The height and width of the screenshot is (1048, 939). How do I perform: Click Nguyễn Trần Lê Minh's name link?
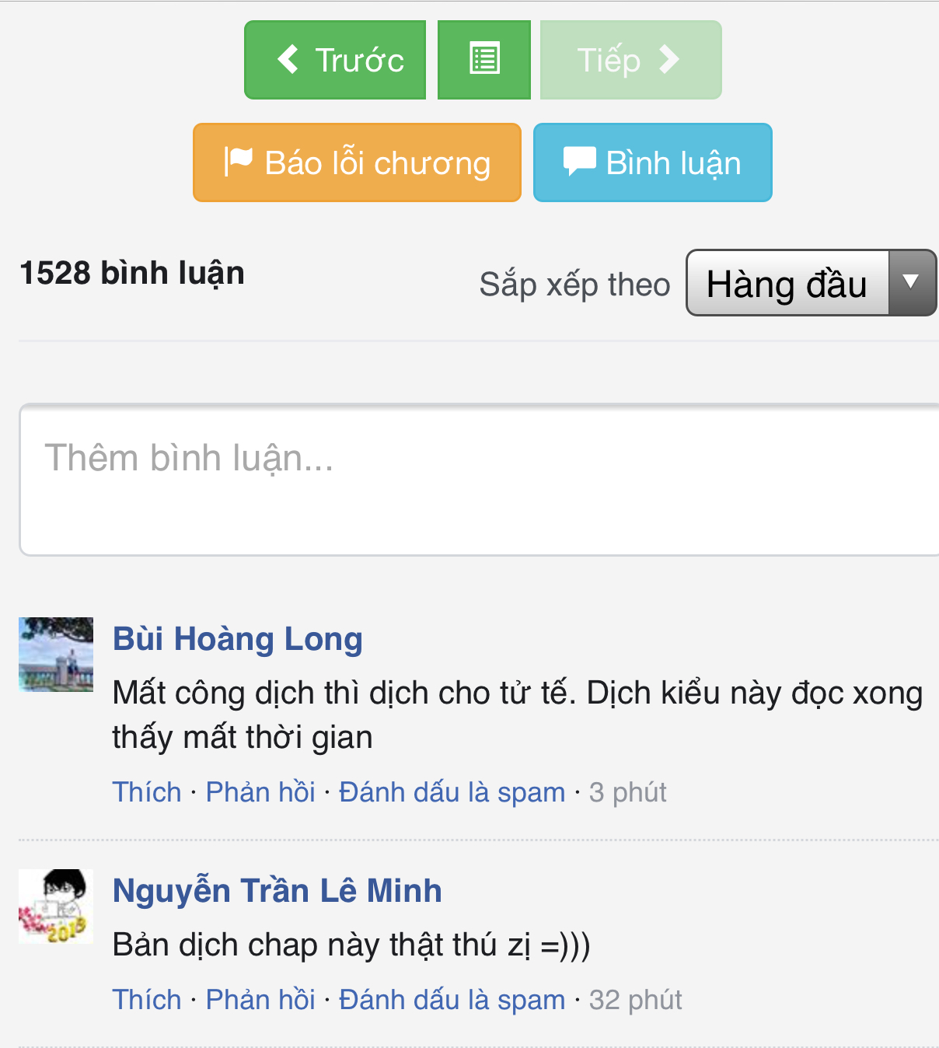coord(277,891)
